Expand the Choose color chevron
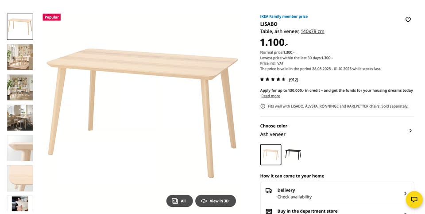Image resolution: width=425 pixels, height=214 pixels. pos(410,131)
